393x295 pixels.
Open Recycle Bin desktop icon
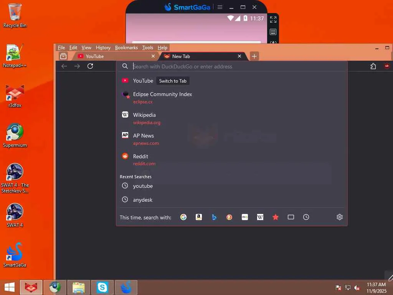tap(15, 15)
